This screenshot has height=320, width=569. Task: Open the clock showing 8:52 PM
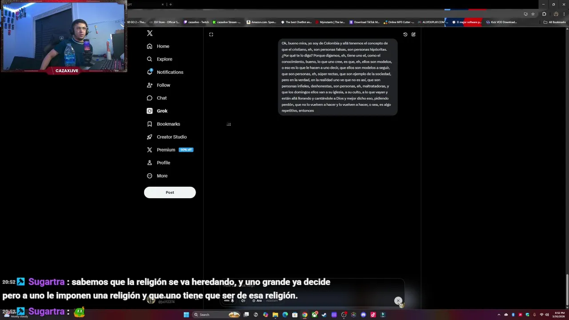pyautogui.click(x=559, y=315)
